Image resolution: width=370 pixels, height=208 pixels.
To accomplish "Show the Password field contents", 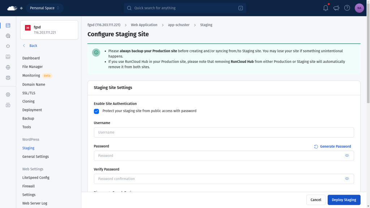I will (347, 156).
